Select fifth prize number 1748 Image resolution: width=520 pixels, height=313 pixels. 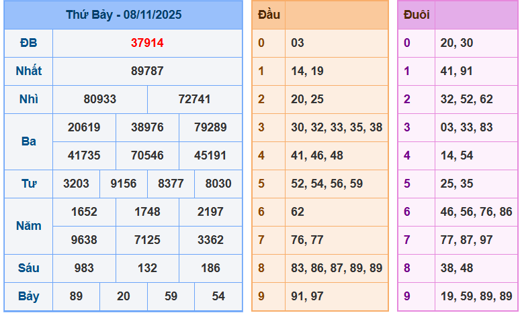click(147, 212)
